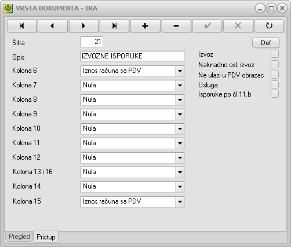Switch to the Pregled tab
Screen dimensions: 291x247
19,237
